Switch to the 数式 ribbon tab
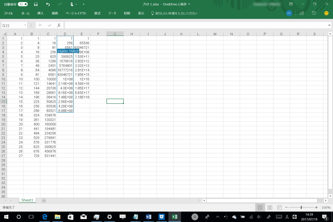333x222 pixels. coord(97,13)
